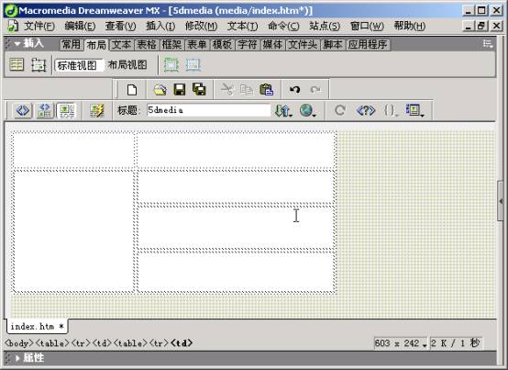The width and height of the screenshot is (508, 370).
Task: Open Preview in Browser globe dropdown
Action: click(x=307, y=110)
